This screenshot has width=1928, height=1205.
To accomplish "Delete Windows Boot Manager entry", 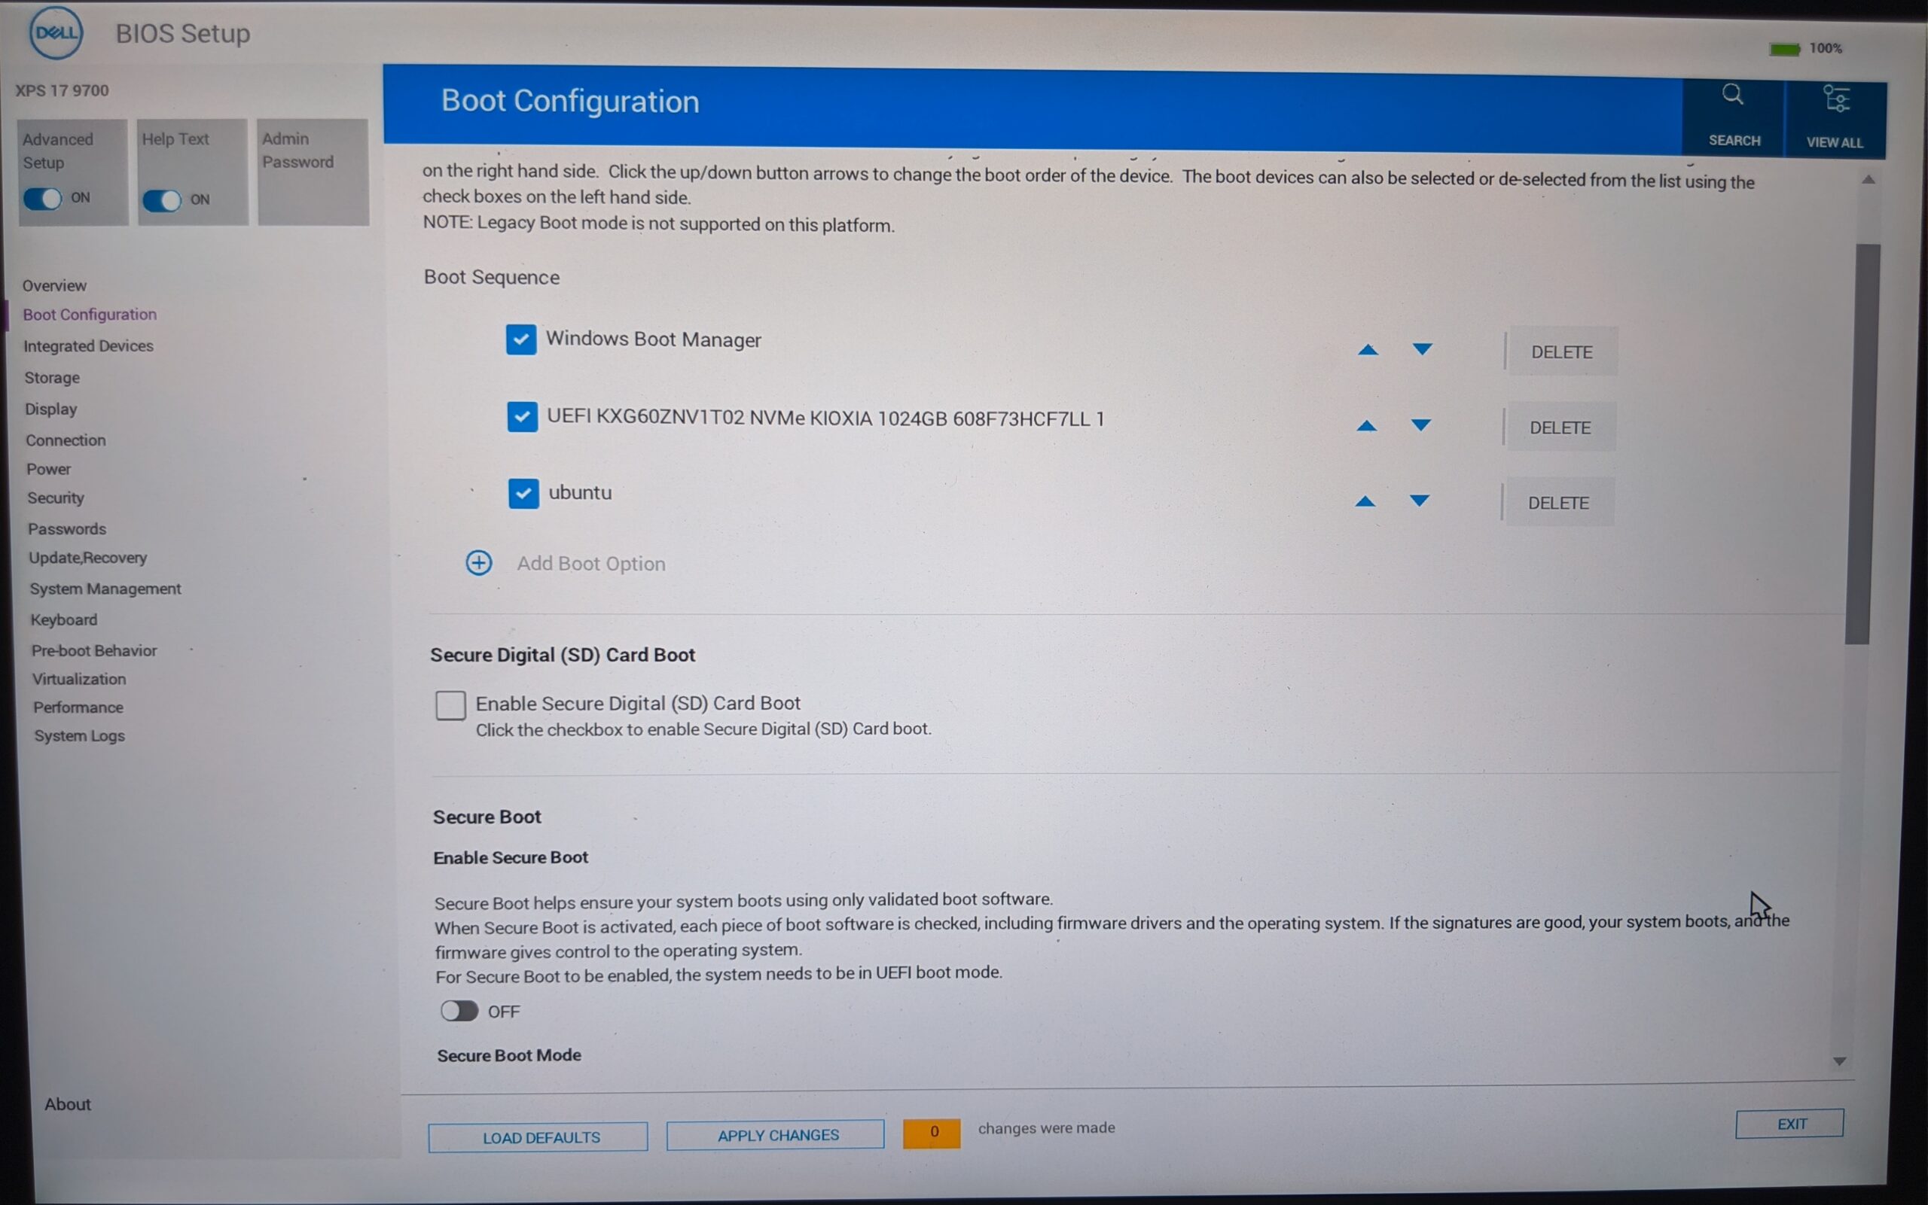I will click(1562, 351).
